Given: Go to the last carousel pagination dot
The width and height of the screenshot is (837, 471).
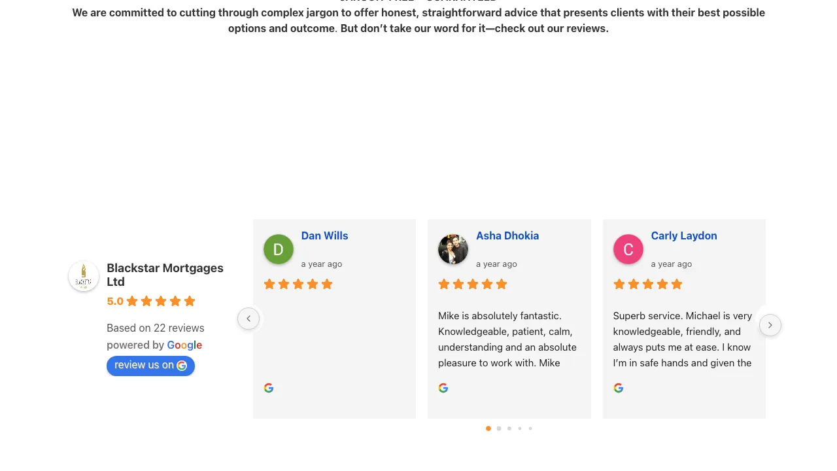Looking at the screenshot, I should click(x=530, y=428).
